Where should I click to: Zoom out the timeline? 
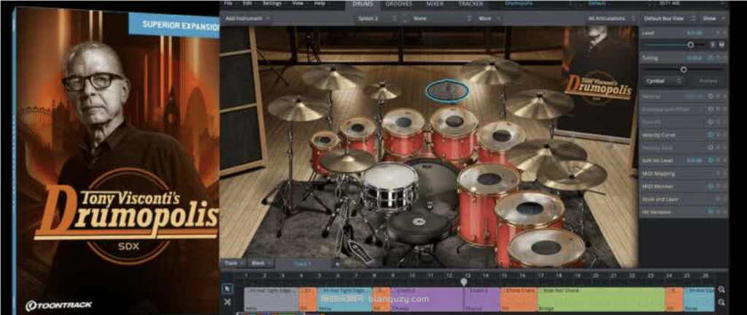(x=721, y=302)
